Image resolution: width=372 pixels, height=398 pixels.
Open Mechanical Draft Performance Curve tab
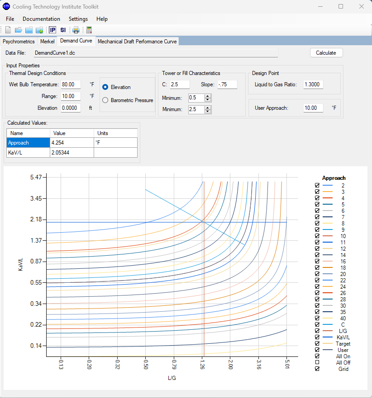[x=137, y=42]
